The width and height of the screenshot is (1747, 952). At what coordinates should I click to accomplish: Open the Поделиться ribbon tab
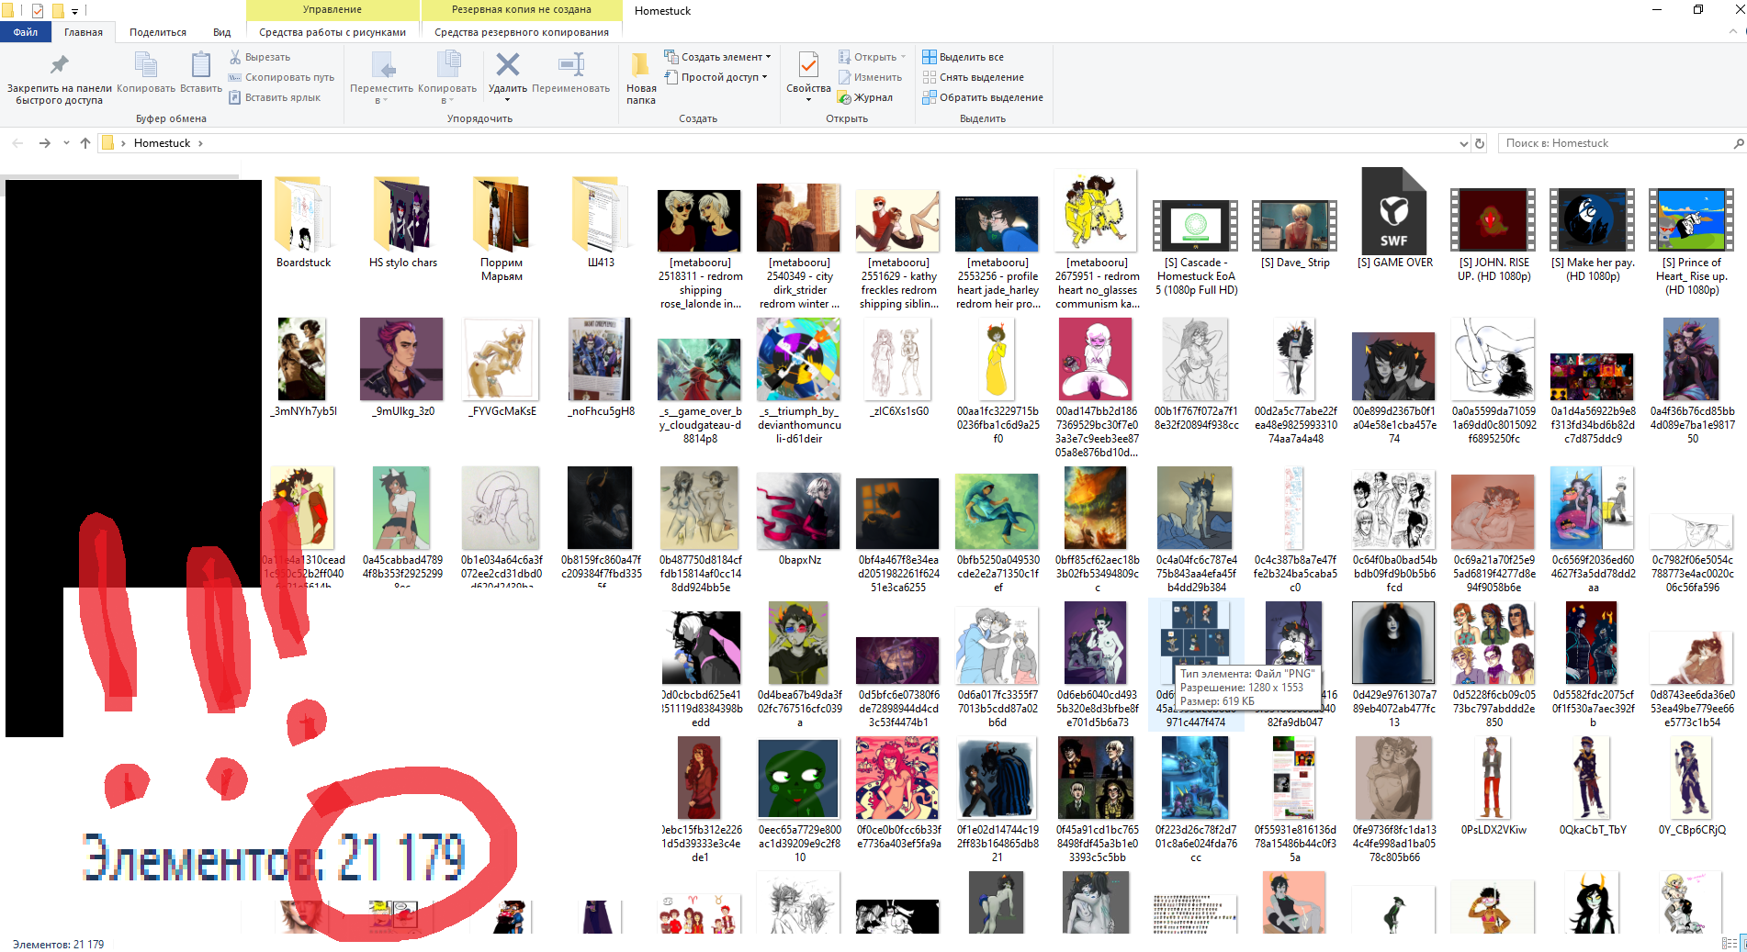pyautogui.click(x=157, y=32)
